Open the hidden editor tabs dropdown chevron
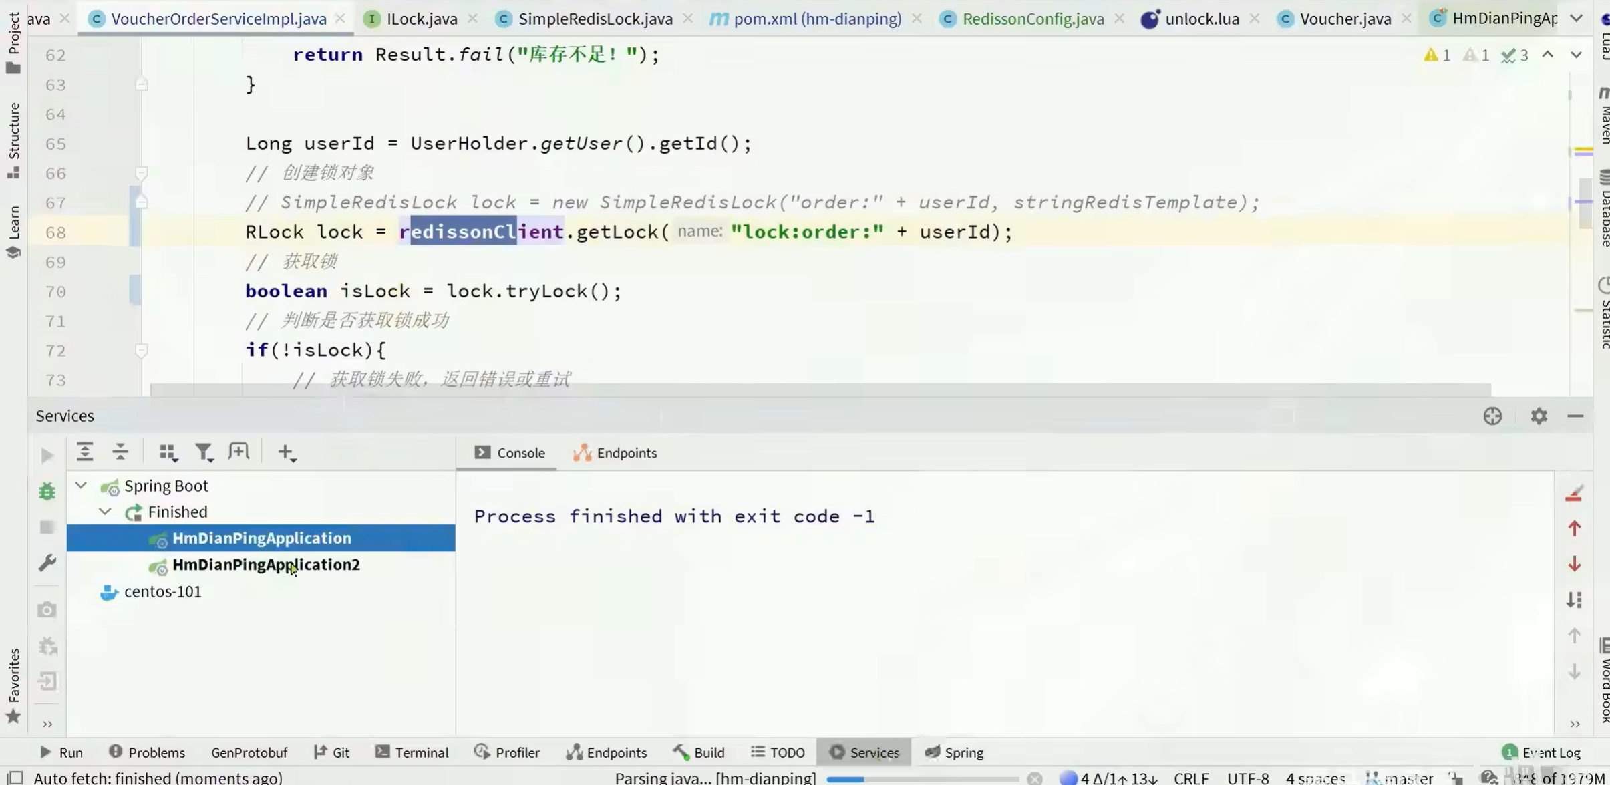1610x785 pixels. pos(1576,19)
